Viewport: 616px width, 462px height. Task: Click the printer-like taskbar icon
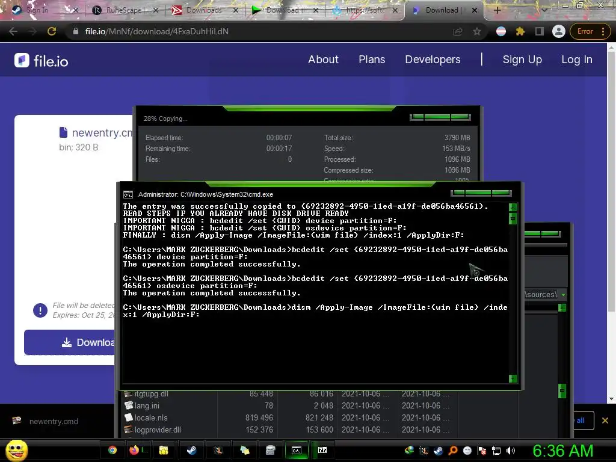270,450
